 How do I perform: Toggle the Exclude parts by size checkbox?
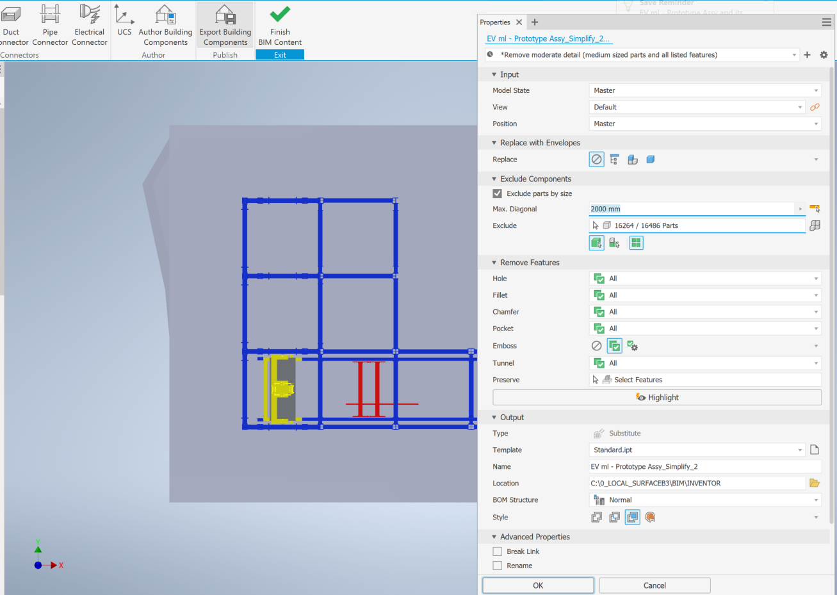click(497, 193)
